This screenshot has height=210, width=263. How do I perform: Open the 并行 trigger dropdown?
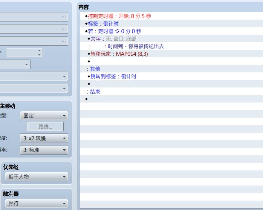pos(37,204)
